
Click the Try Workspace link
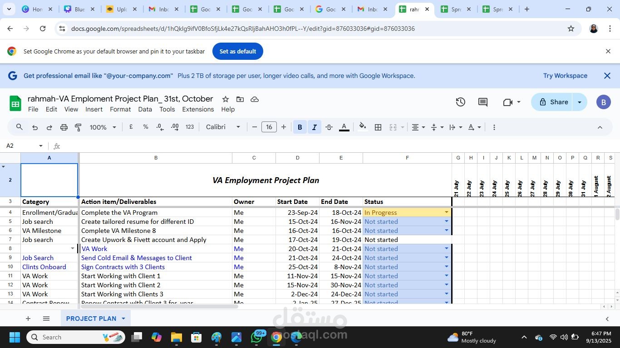point(565,76)
